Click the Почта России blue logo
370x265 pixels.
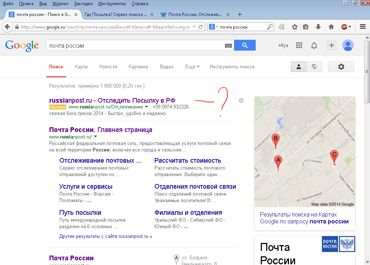pyautogui.click(x=330, y=244)
